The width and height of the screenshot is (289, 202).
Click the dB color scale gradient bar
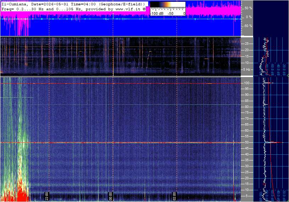(x=168, y=5)
